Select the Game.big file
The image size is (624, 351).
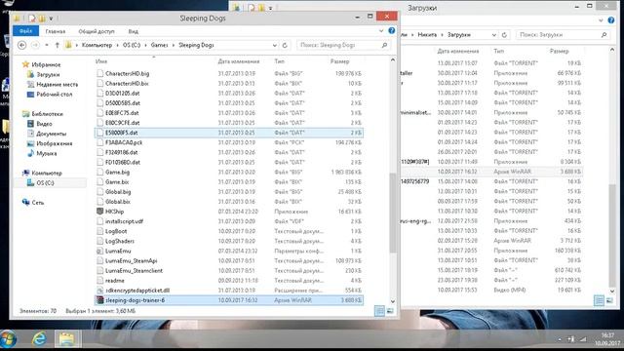tap(229, 172)
